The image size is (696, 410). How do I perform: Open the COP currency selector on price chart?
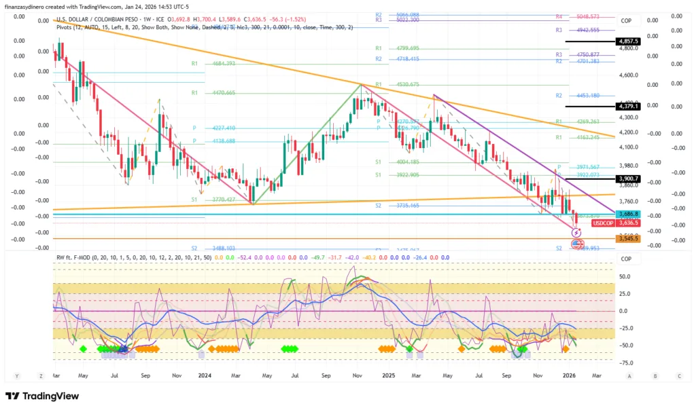click(626, 21)
